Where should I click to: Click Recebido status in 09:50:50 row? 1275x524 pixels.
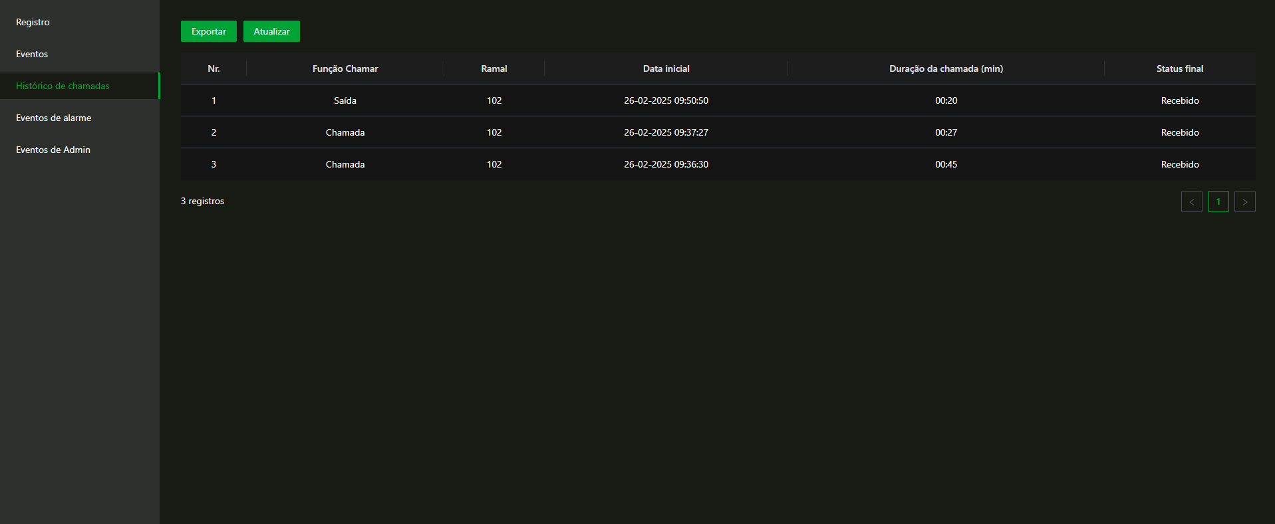(x=1180, y=100)
